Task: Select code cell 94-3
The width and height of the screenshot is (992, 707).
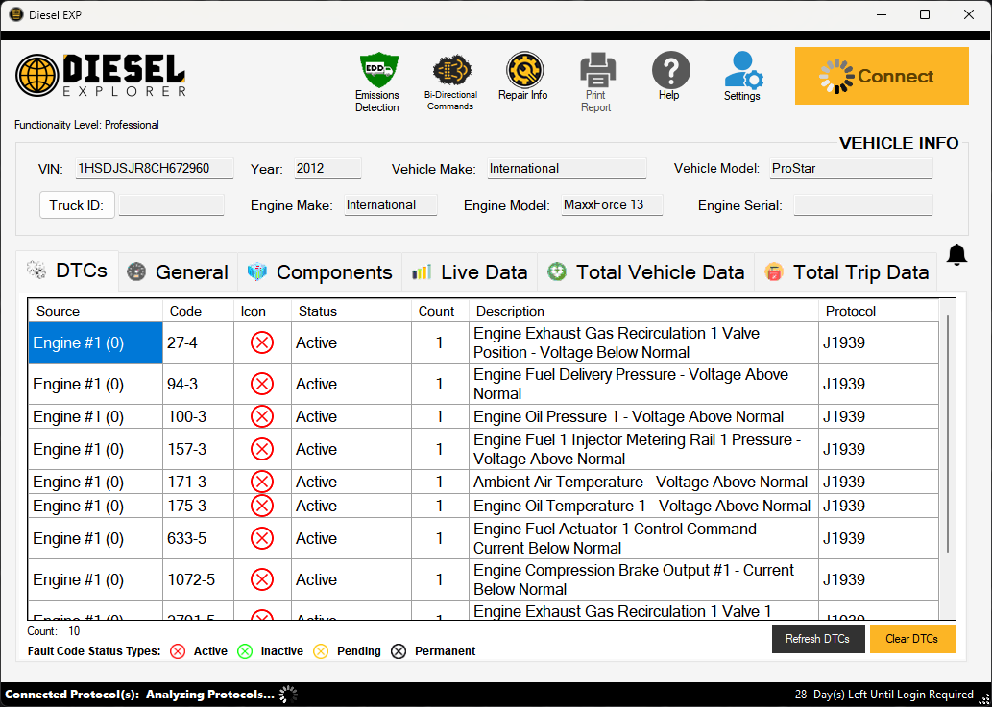Action: (198, 384)
